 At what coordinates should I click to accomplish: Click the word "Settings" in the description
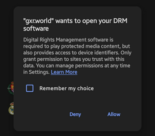(39, 72)
